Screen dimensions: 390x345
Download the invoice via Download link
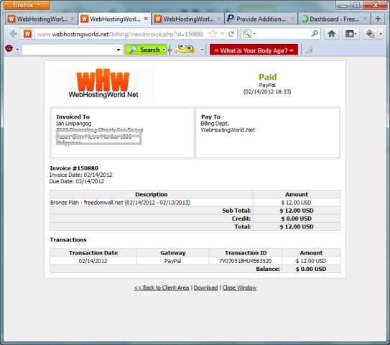point(205,287)
